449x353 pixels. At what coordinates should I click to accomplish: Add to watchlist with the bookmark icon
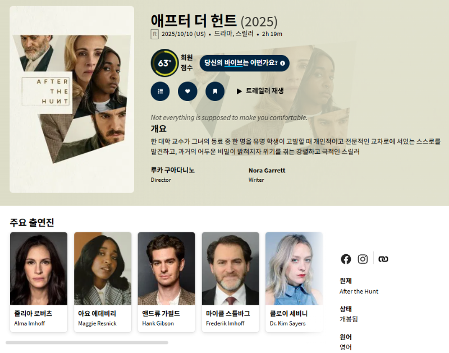pyautogui.click(x=215, y=91)
